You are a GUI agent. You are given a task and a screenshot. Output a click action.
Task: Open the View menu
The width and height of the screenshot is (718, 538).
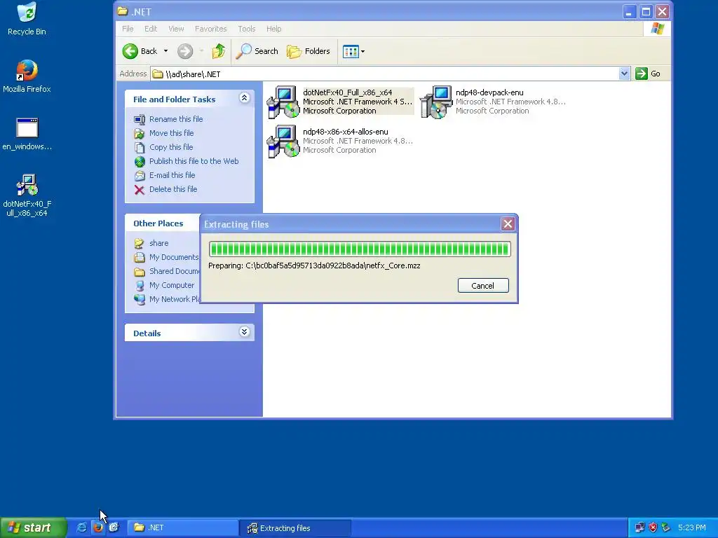pos(176,29)
